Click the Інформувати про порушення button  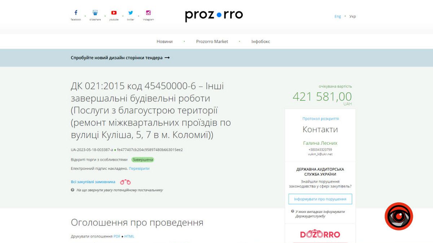320,199
